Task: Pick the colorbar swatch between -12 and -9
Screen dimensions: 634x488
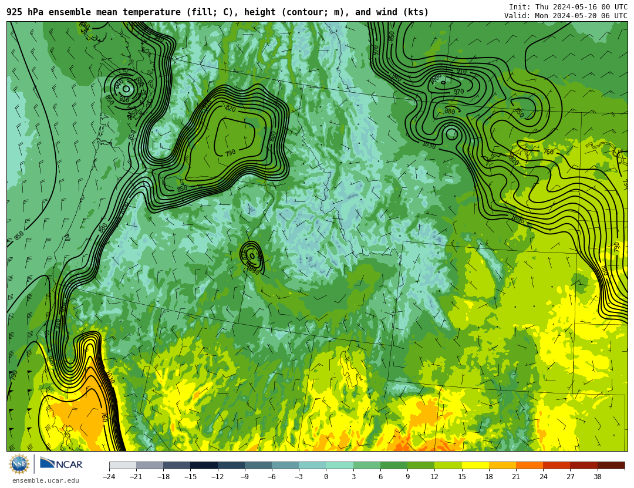Action: [231, 465]
